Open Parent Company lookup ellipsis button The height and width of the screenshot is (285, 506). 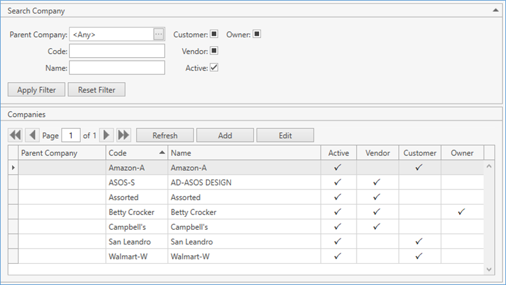click(x=158, y=34)
